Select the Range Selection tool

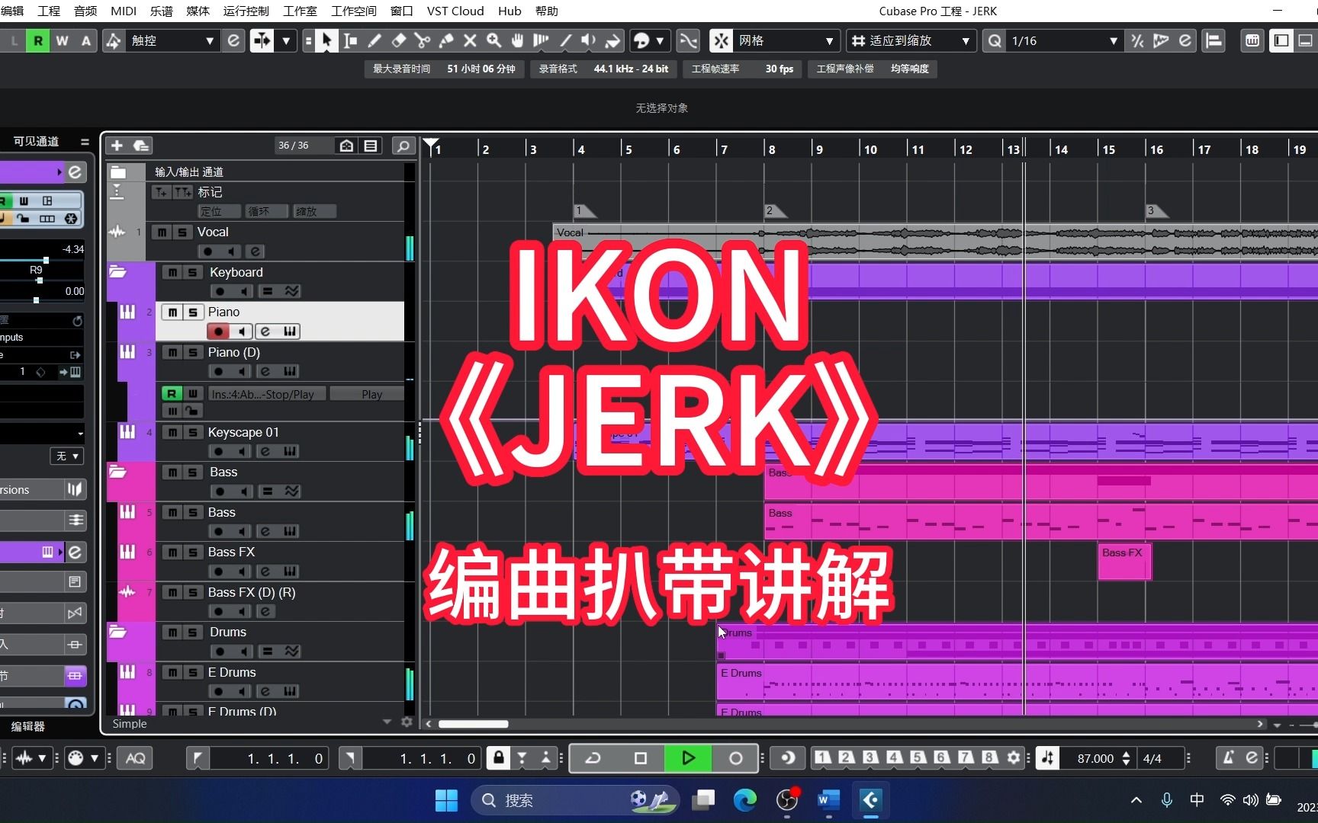350,40
